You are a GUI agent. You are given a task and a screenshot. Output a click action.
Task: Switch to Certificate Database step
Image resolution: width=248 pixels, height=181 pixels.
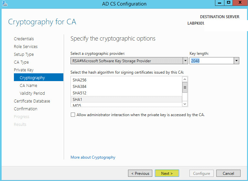(32, 101)
